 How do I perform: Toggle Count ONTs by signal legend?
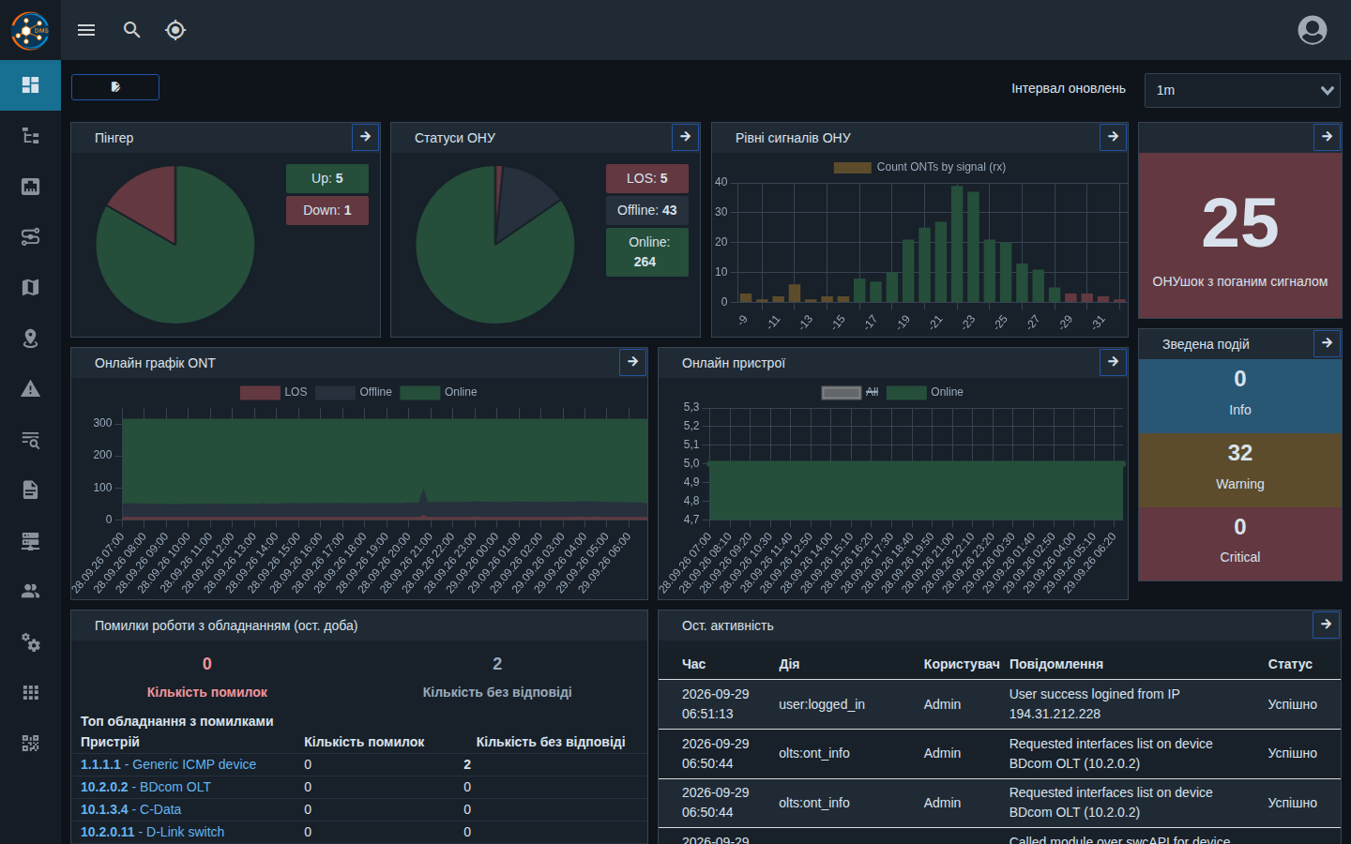tap(919, 167)
